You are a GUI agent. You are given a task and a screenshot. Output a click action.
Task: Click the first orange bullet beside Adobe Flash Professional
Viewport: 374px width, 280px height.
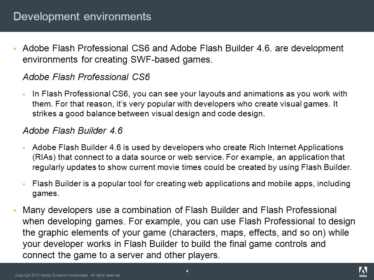(15, 49)
